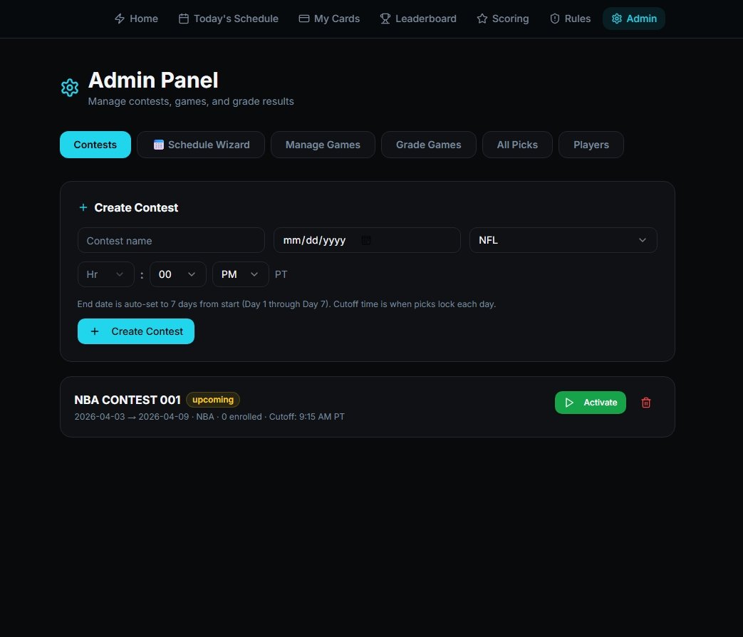Image resolution: width=743 pixels, height=637 pixels.
Task: Click the Today's Schedule calendar icon
Action: [184, 19]
